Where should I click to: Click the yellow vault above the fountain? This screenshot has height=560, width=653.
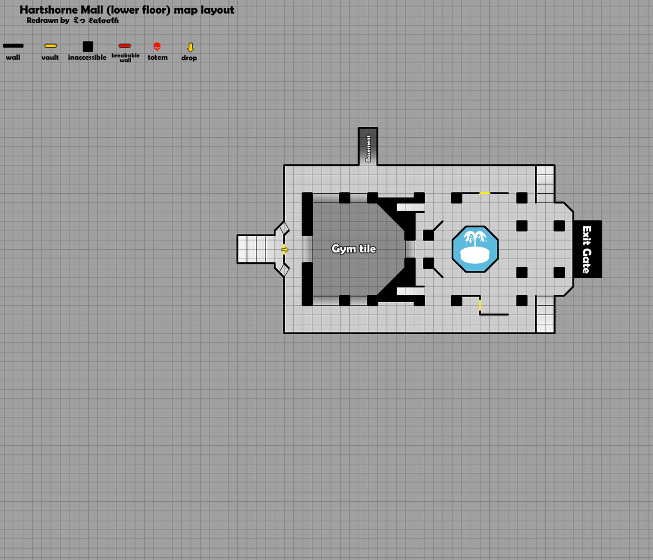pyautogui.click(x=484, y=193)
